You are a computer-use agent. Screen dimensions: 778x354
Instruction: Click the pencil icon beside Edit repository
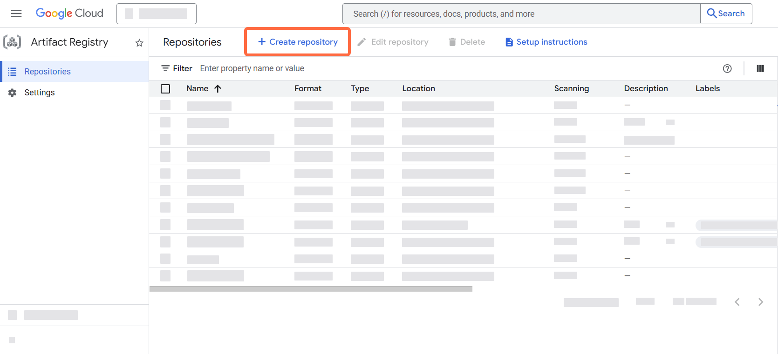[362, 42]
